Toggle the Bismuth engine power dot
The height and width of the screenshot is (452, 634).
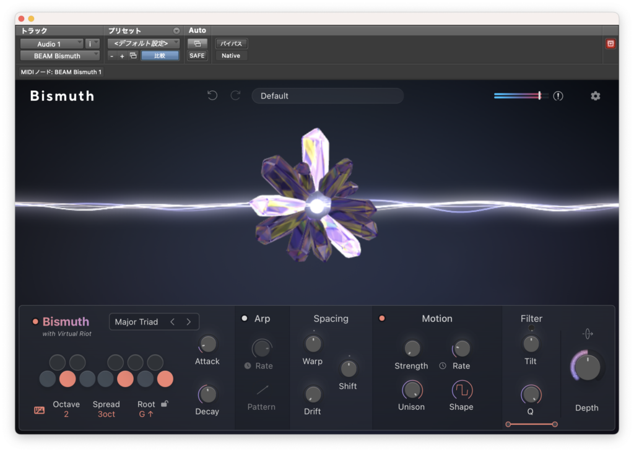tap(35, 322)
